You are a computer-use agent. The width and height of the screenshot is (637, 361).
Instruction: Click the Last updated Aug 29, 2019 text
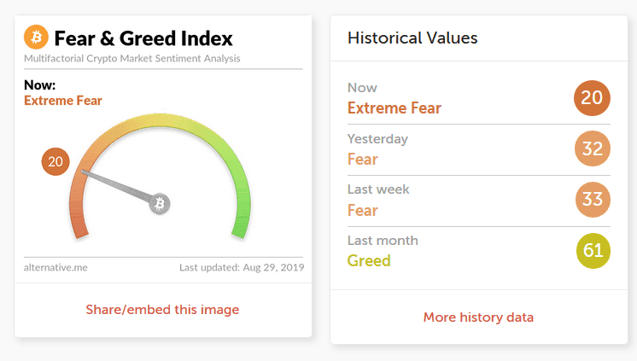[x=242, y=267]
